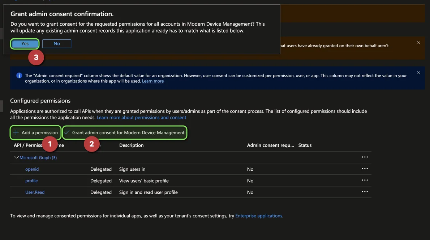Open more options for openid row
Viewport: 430px width, 240px height.
tap(365, 169)
